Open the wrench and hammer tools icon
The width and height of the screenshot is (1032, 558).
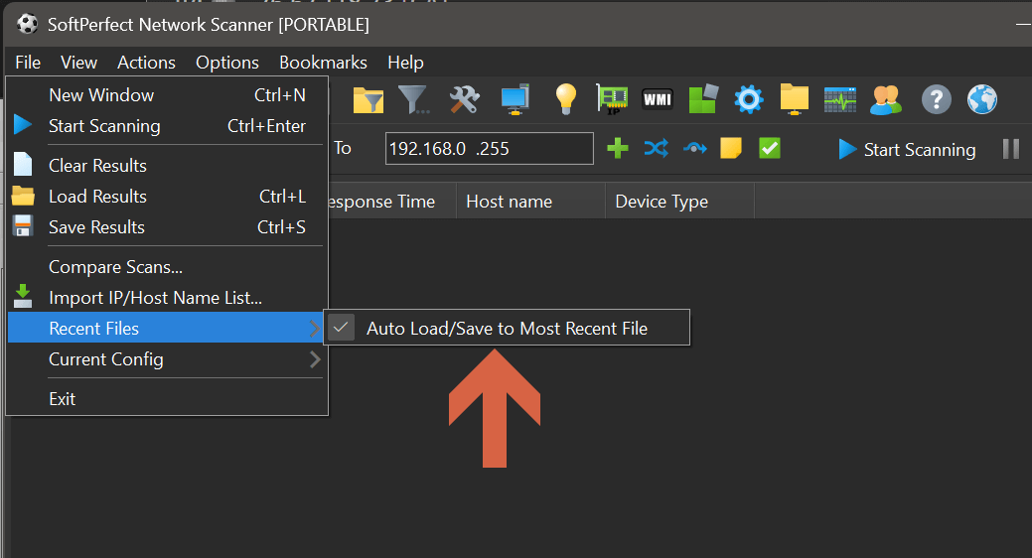464,99
